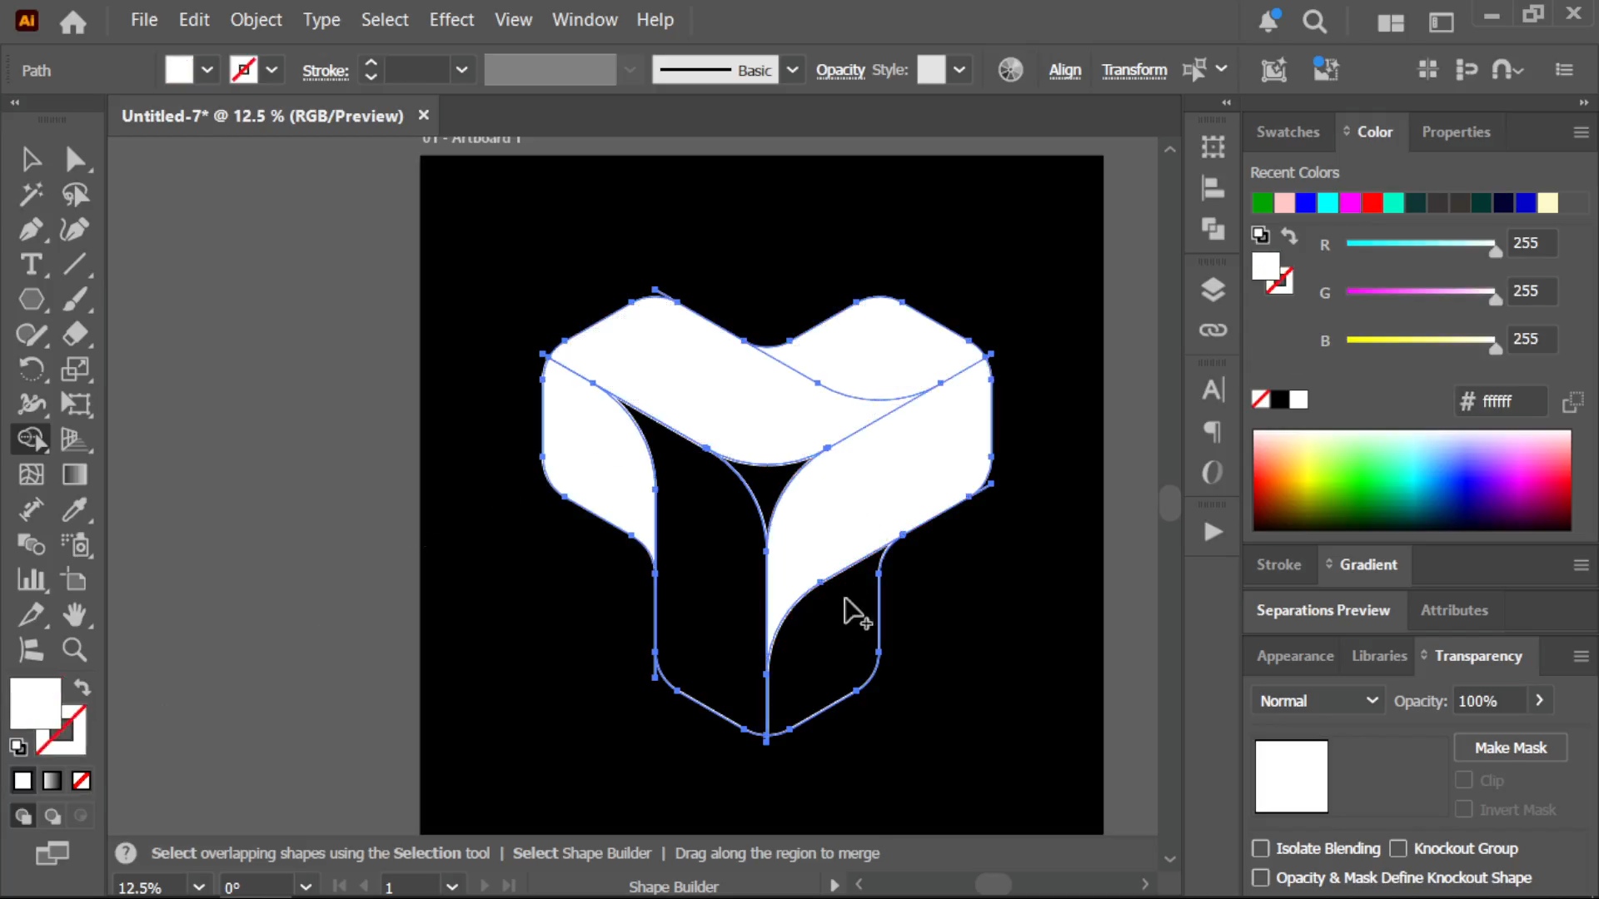The width and height of the screenshot is (1599, 899).
Task: Open the Effect menu
Action: click(451, 20)
